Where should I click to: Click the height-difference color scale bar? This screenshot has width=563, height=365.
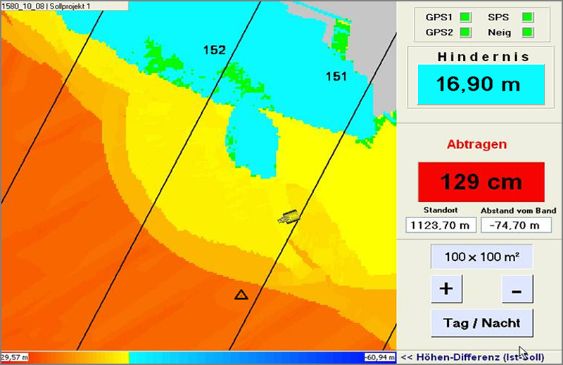tap(197, 358)
